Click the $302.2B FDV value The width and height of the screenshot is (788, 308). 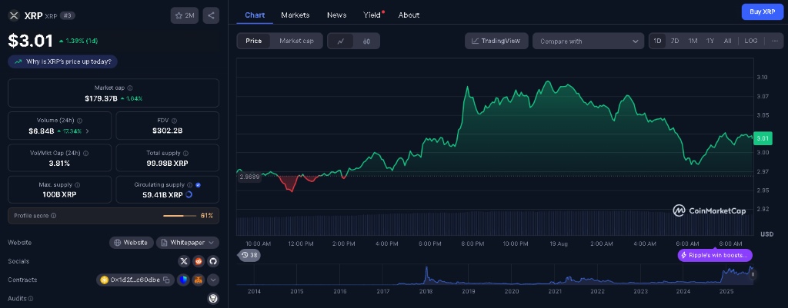[x=167, y=131]
